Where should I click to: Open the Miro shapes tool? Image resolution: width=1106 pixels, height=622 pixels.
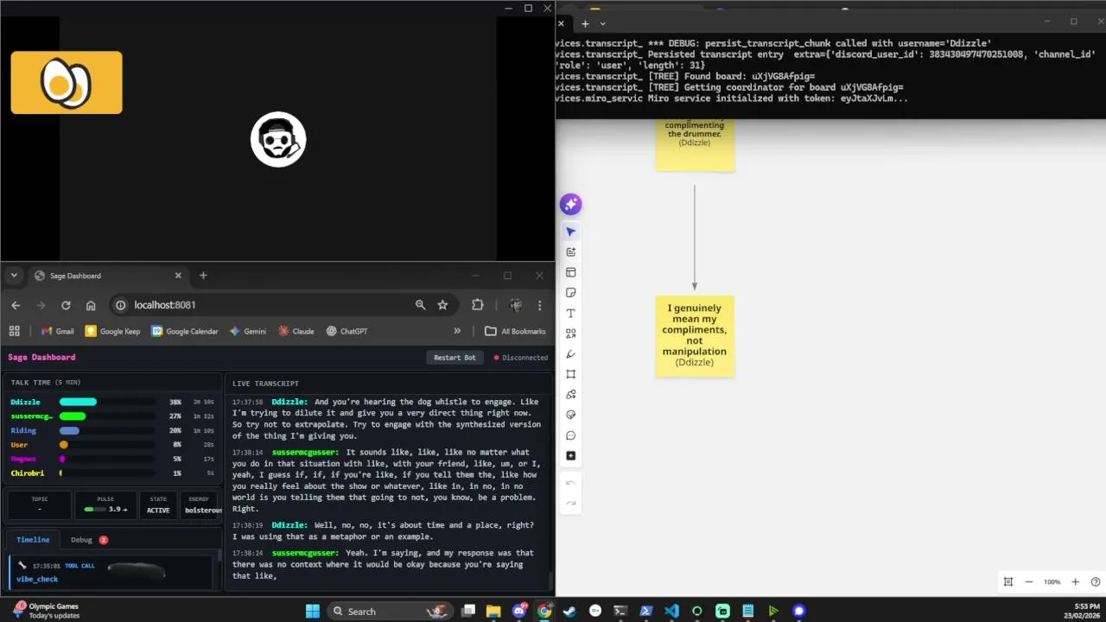pos(570,333)
